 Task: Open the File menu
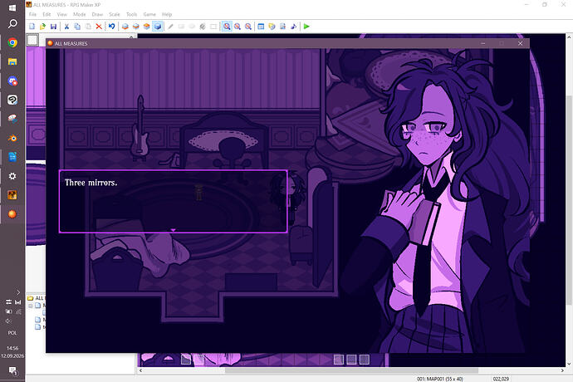pyautogui.click(x=32, y=14)
